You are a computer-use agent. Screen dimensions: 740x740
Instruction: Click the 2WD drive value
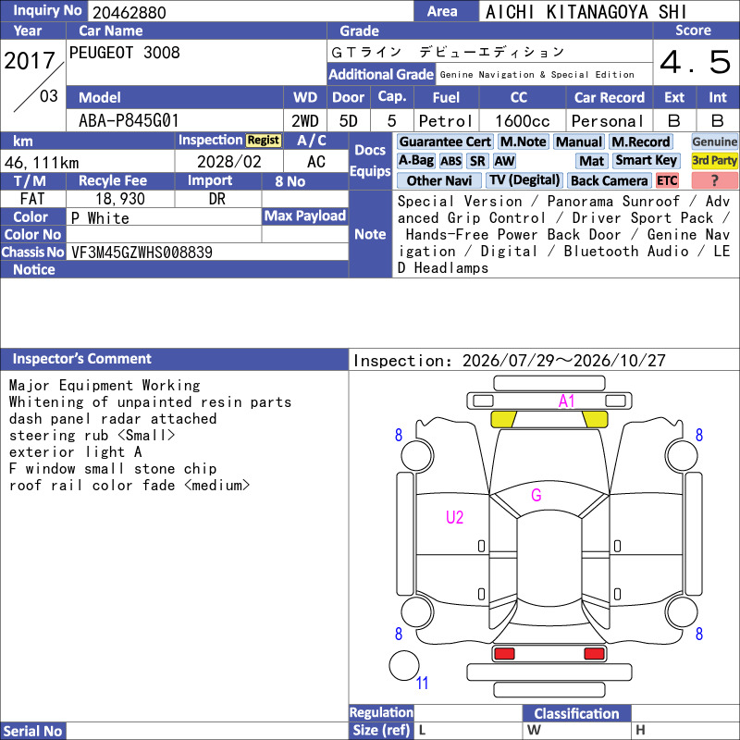tap(305, 121)
